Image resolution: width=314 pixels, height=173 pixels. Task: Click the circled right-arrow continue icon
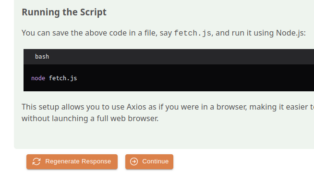coord(134,161)
